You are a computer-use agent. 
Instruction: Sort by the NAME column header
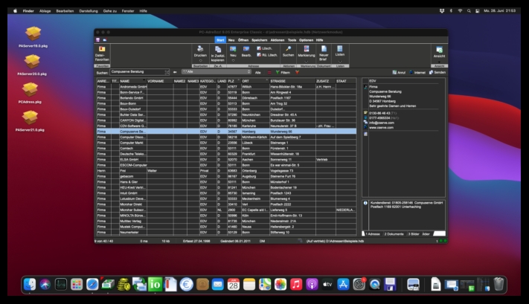(x=132, y=81)
